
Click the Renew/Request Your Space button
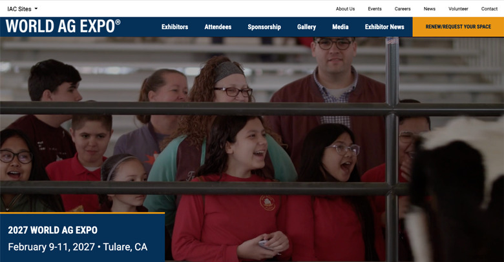(458, 26)
